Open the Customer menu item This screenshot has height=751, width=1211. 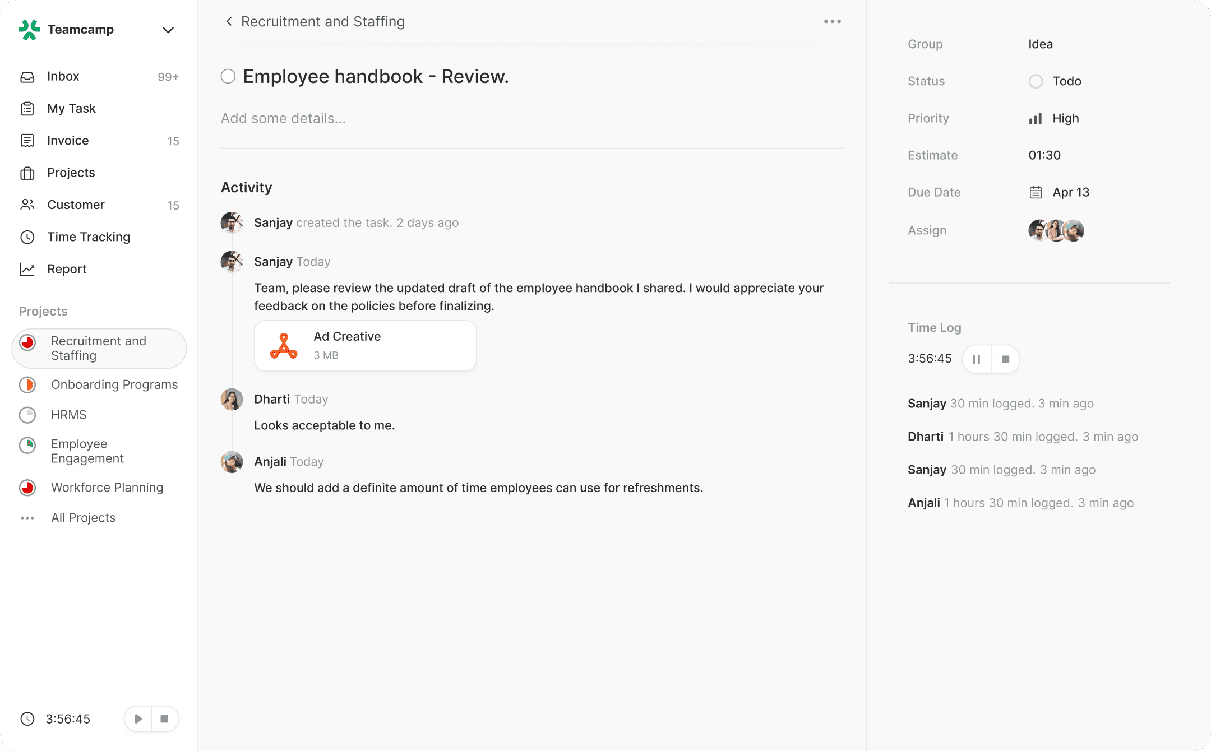click(76, 205)
